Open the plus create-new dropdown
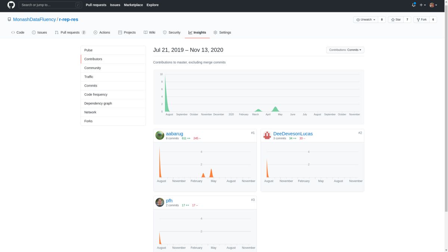This screenshot has width=448, height=252. 423,5
